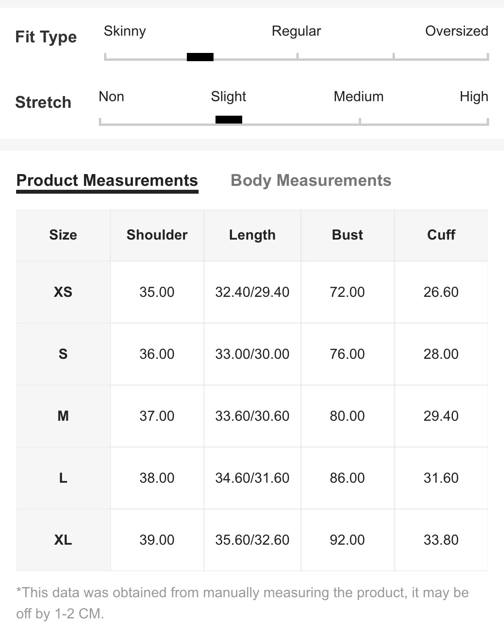Switch to Body Measurements tab
The height and width of the screenshot is (638, 504).
click(310, 180)
